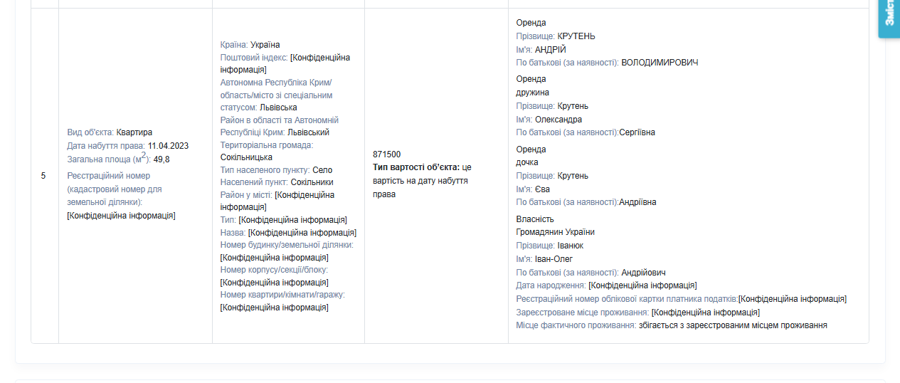Select the Місце фактичного проживання line

click(x=672, y=325)
